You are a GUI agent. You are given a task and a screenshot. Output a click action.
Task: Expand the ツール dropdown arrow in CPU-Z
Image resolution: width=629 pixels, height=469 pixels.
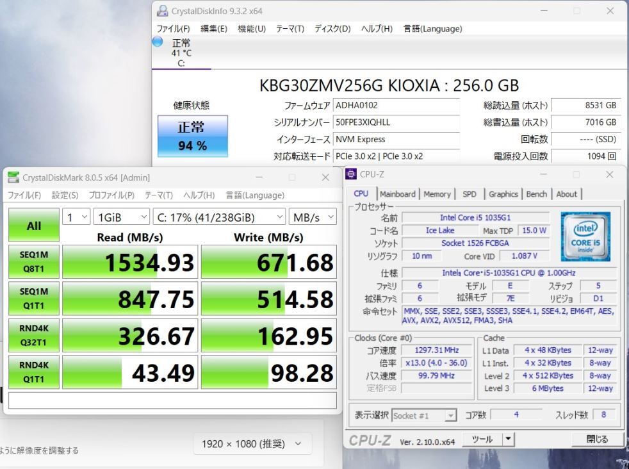tap(508, 439)
